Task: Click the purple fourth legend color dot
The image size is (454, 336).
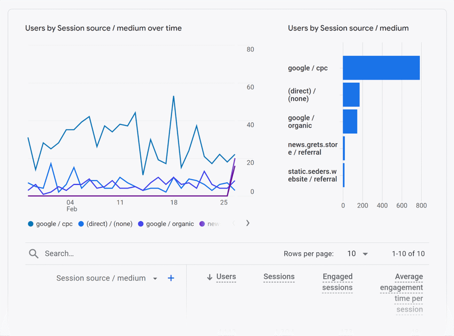Action: [x=203, y=224]
